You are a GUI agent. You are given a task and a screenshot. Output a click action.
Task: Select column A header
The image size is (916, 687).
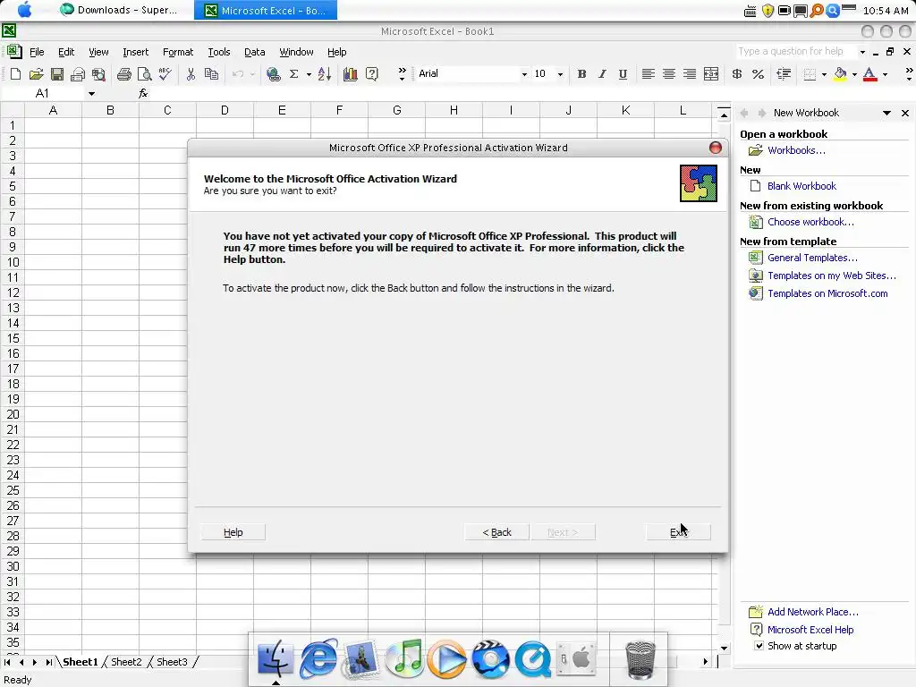click(x=53, y=110)
